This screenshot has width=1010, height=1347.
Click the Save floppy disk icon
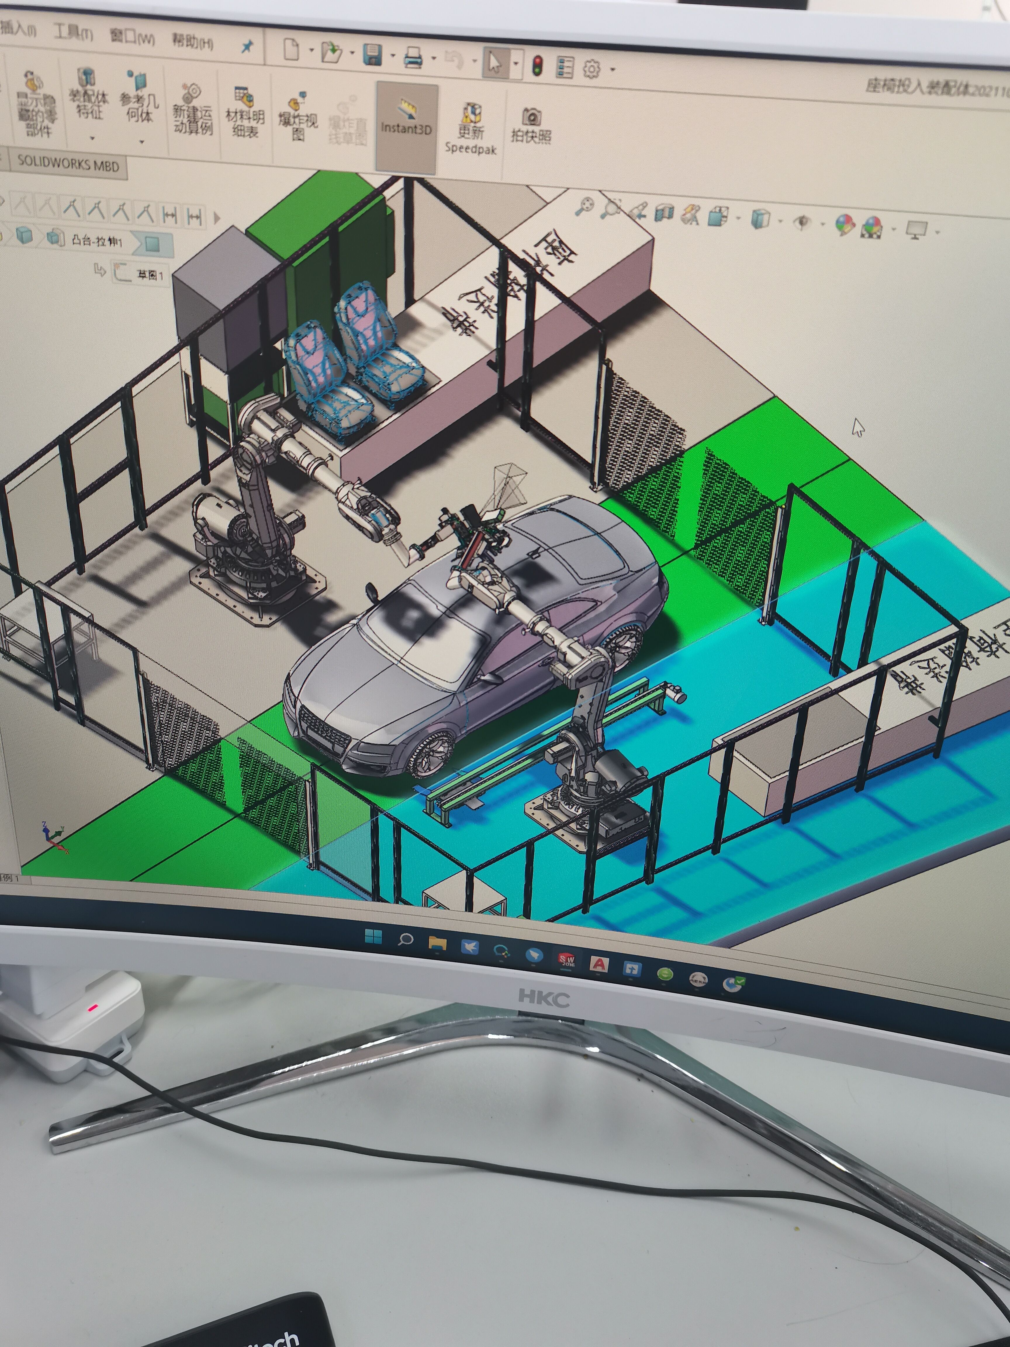(x=372, y=55)
